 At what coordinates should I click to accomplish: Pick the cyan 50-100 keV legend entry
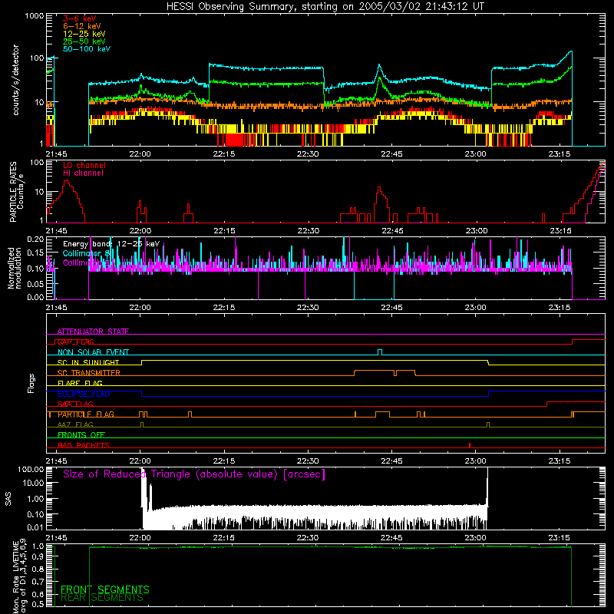pos(87,49)
